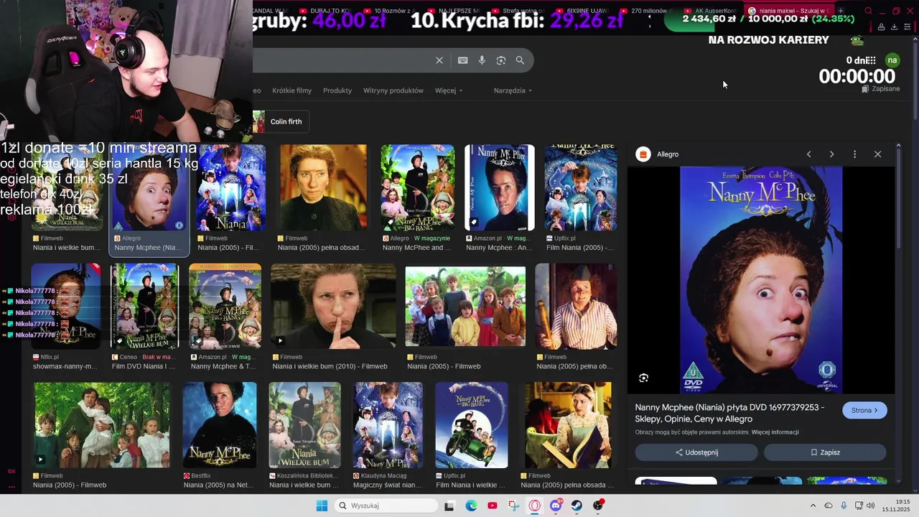Image resolution: width=919 pixels, height=517 pixels.
Task: Click the taskbar 'Wyszukaj' search field
Action: [386, 506]
